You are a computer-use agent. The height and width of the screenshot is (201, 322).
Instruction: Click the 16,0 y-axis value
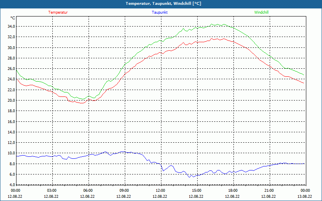coord(11,122)
